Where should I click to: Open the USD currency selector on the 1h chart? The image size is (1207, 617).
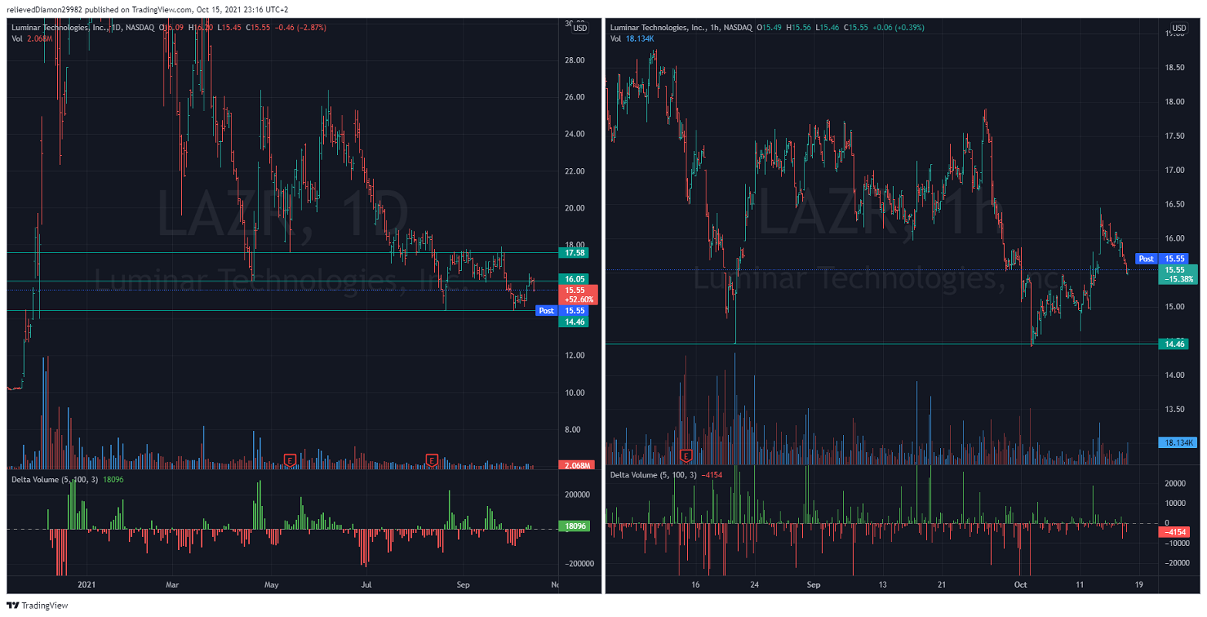1178,28
